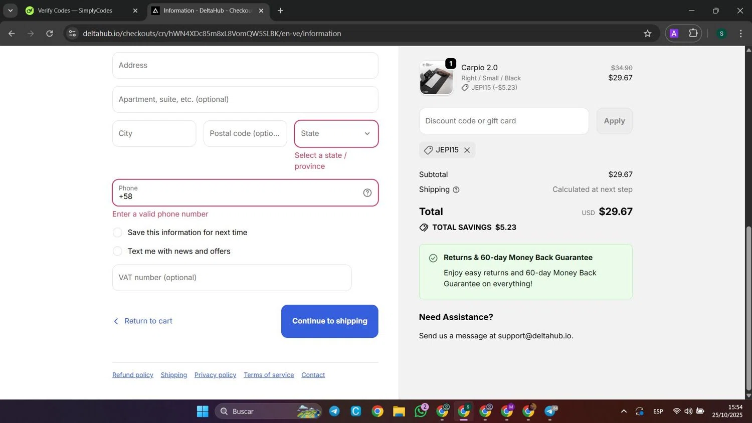Screen dimensions: 752x423
Task: Open the blue C app in taskbar
Action: point(356,411)
